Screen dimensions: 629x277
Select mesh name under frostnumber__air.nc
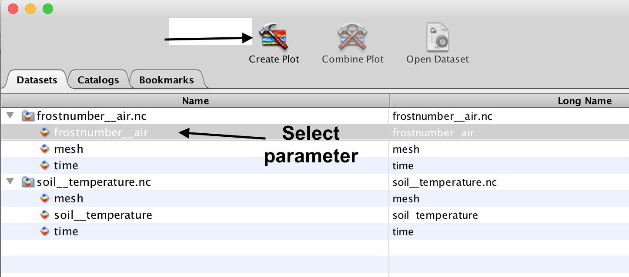coord(69,149)
